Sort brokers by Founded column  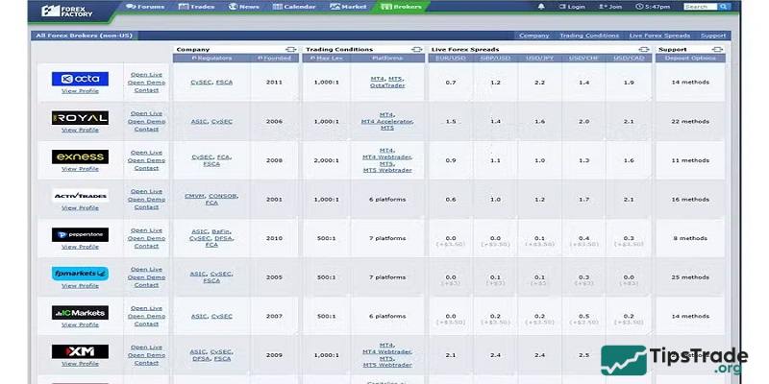coord(275,59)
